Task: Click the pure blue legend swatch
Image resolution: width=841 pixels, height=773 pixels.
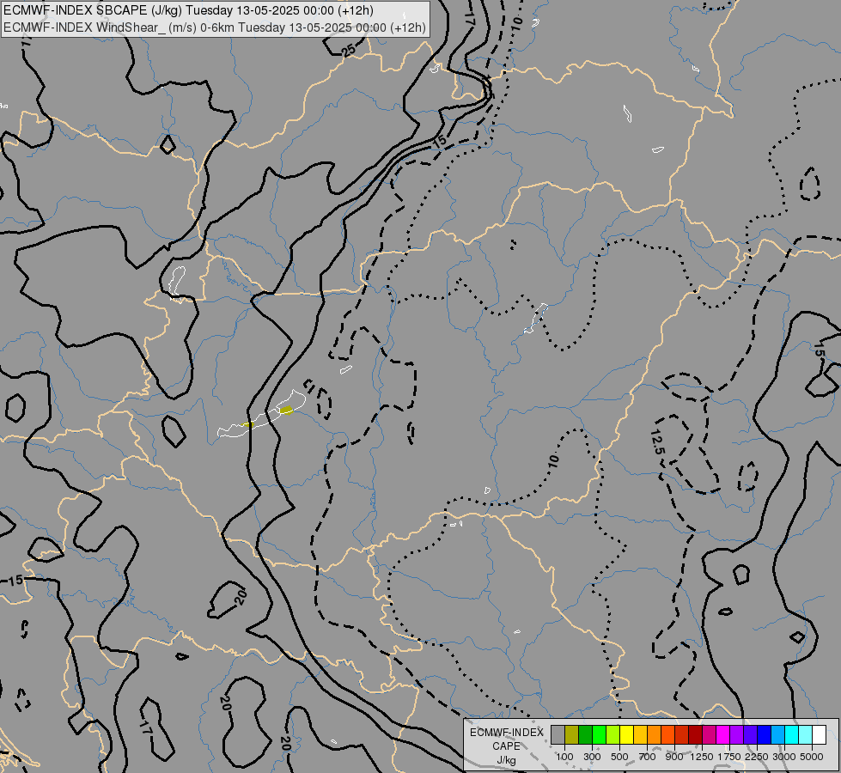Action: [x=764, y=734]
